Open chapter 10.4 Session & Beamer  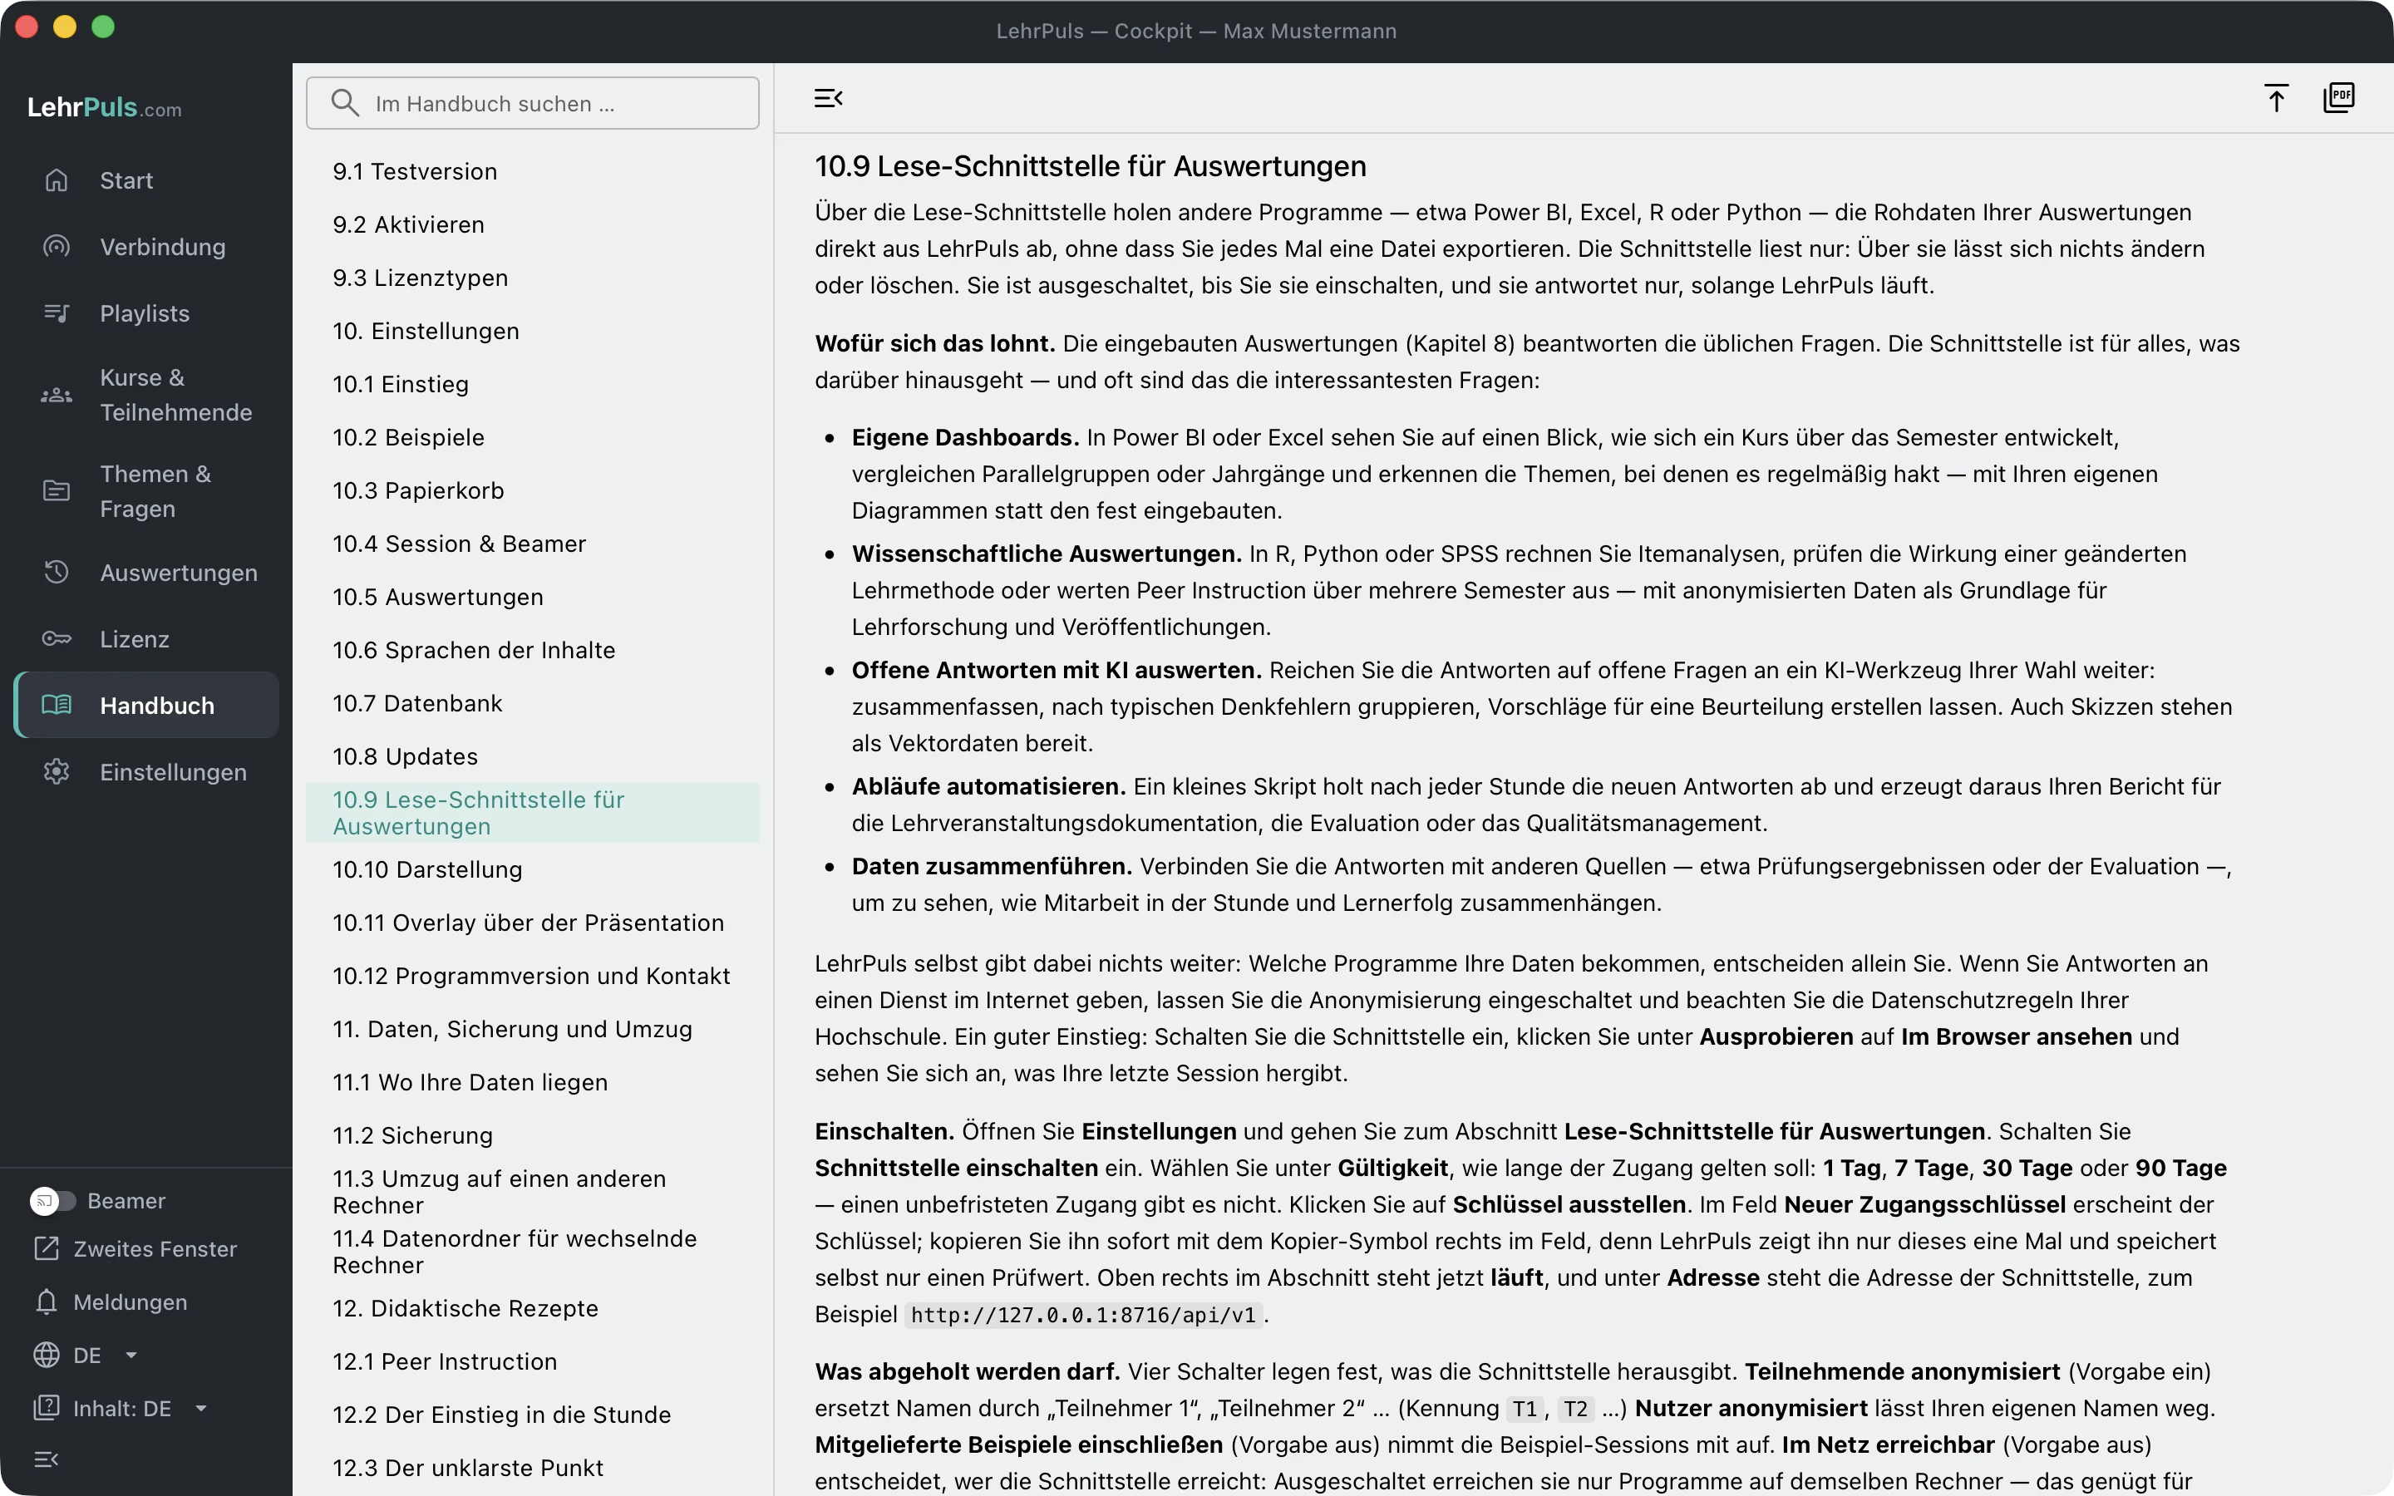[x=532, y=544]
